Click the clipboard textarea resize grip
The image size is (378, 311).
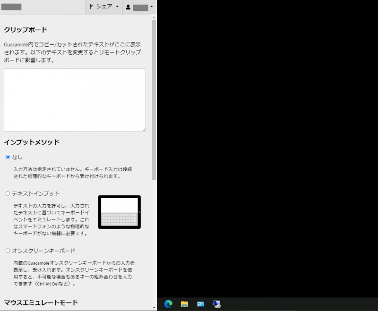[144, 130]
